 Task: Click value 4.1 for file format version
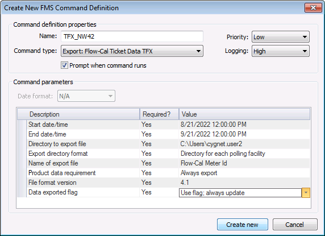[185, 183]
